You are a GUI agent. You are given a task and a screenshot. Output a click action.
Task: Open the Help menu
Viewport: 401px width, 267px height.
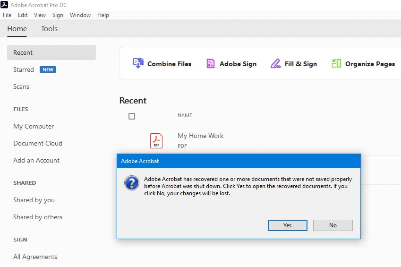point(103,15)
